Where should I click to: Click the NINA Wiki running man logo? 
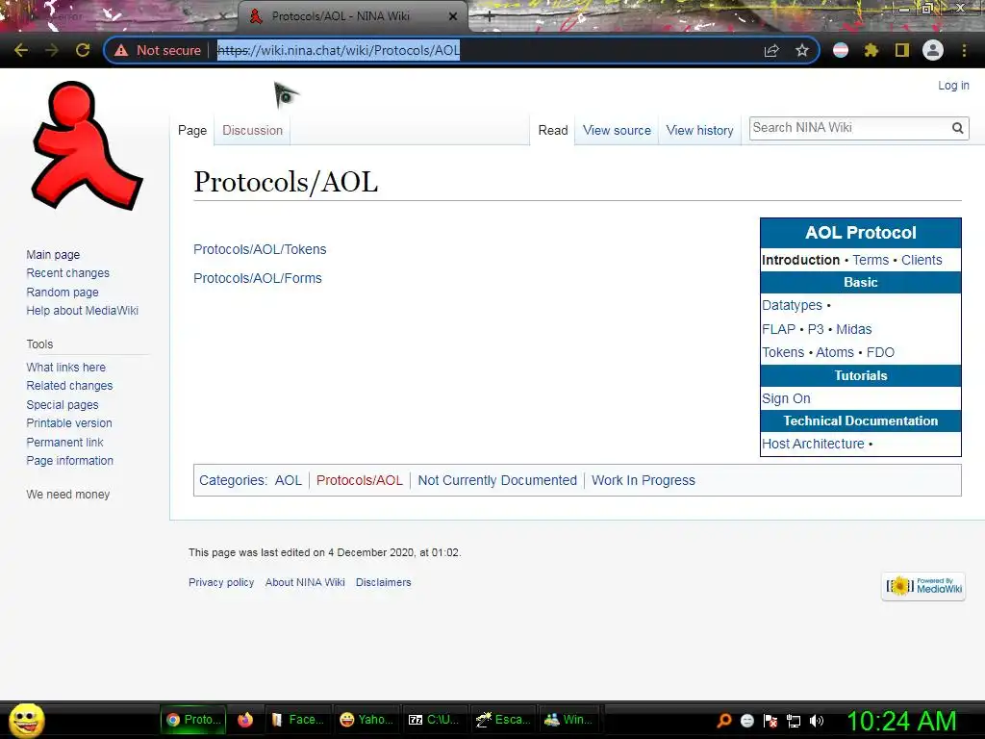[87, 146]
